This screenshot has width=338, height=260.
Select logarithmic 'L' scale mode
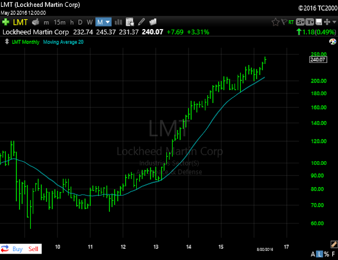(320, 254)
